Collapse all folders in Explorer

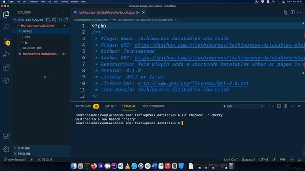coord(66,20)
